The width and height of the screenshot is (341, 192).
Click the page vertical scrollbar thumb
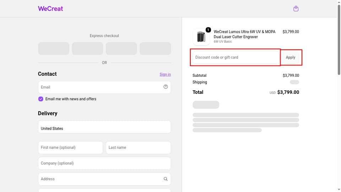pos(339,40)
